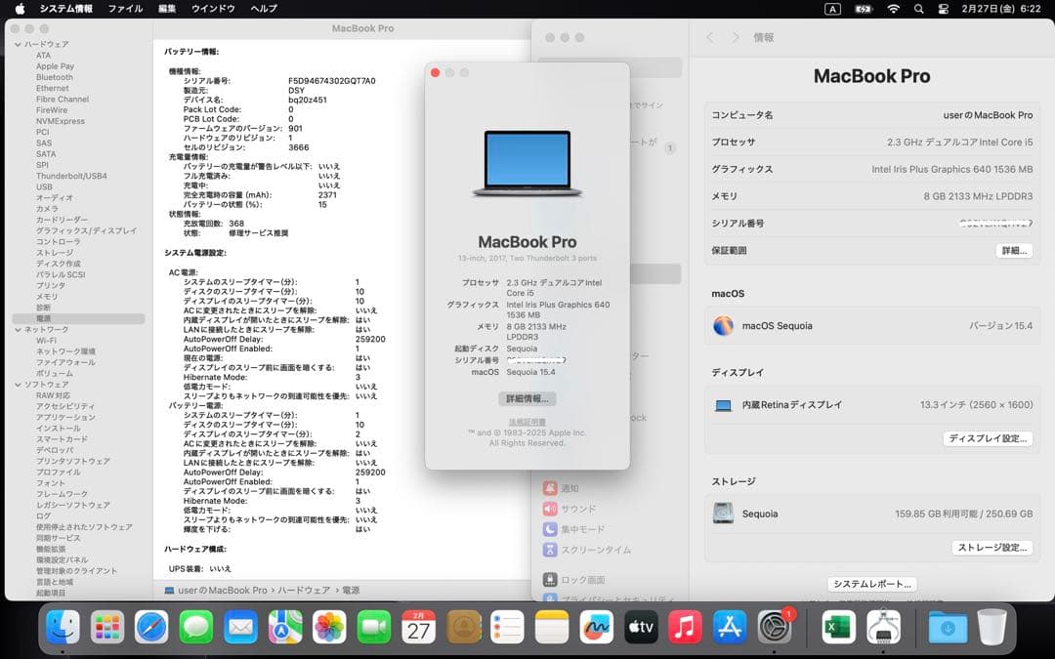The width and height of the screenshot is (1055, 659).
Task: Open the App Store in the Dock
Action: click(730, 628)
